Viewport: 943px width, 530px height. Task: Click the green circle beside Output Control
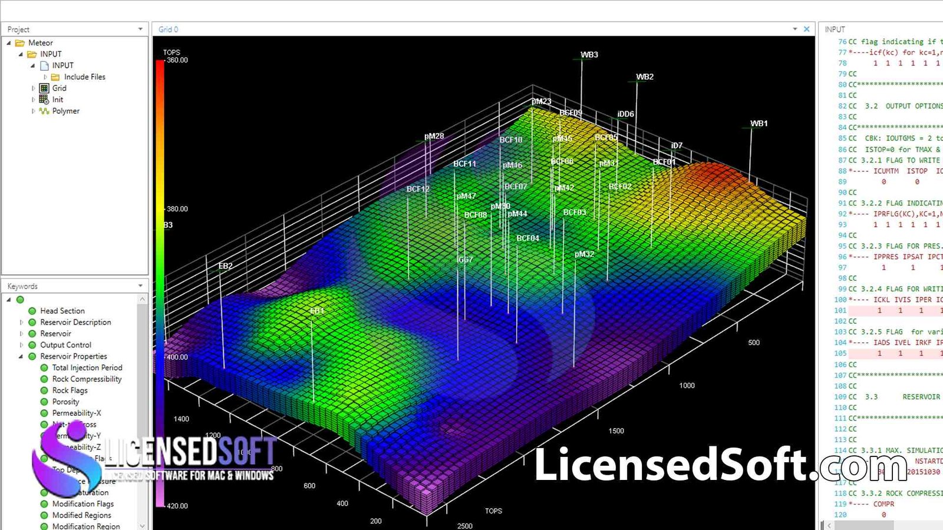coord(32,345)
